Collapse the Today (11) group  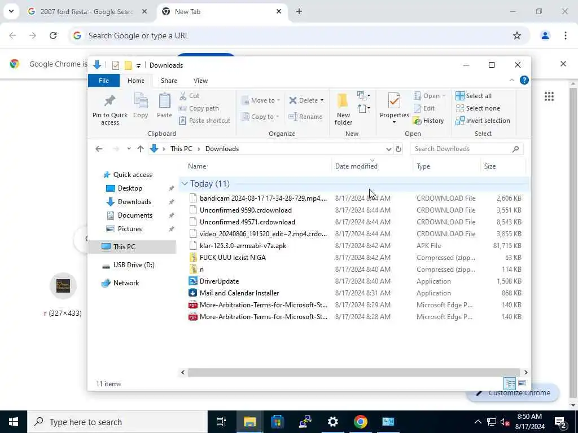click(185, 184)
